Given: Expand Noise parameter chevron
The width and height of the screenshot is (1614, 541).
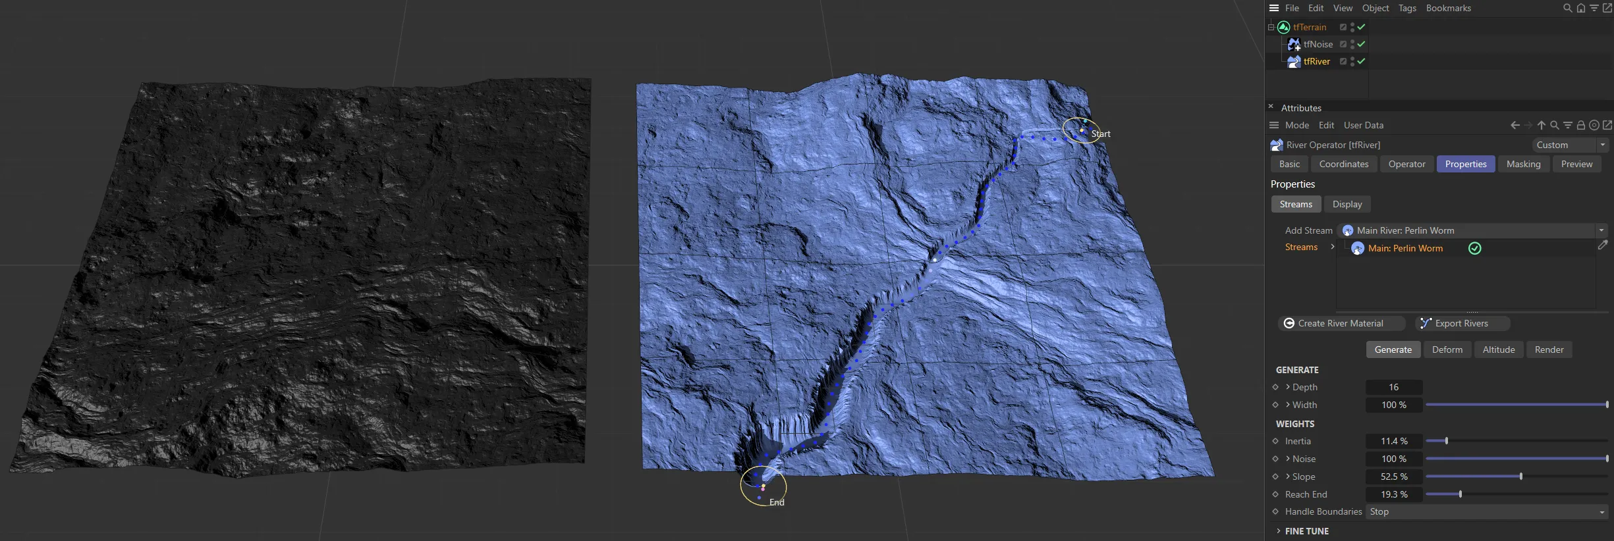Looking at the screenshot, I should point(1288,459).
